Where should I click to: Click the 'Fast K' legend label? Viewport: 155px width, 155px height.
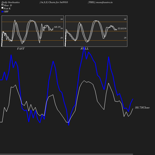point(7,8)
